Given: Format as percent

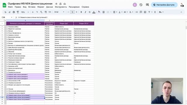Looking at the screenshot, I should [37, 12].
